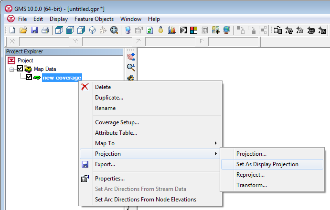This screenshot has height=210, width=330.
Task: Select the Zoom magnifier tool
Action: point(131,67)
